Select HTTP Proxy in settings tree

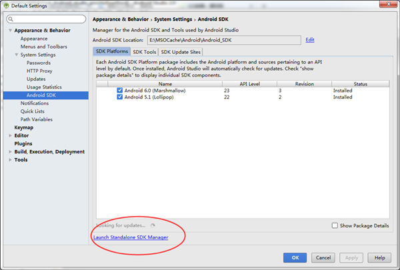[39, 71]
